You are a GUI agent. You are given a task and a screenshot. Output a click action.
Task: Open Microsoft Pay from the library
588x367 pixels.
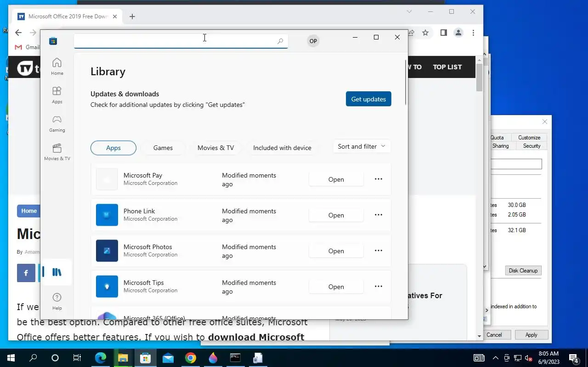tap(336, 179)
